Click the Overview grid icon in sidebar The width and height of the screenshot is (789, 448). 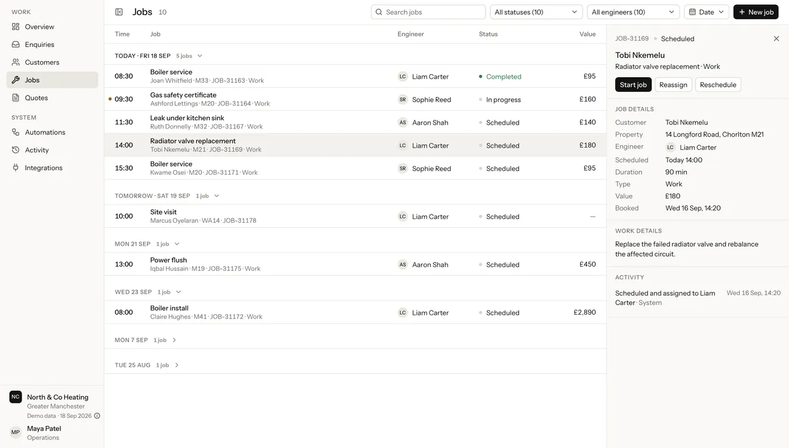click(x=15, y=27)
